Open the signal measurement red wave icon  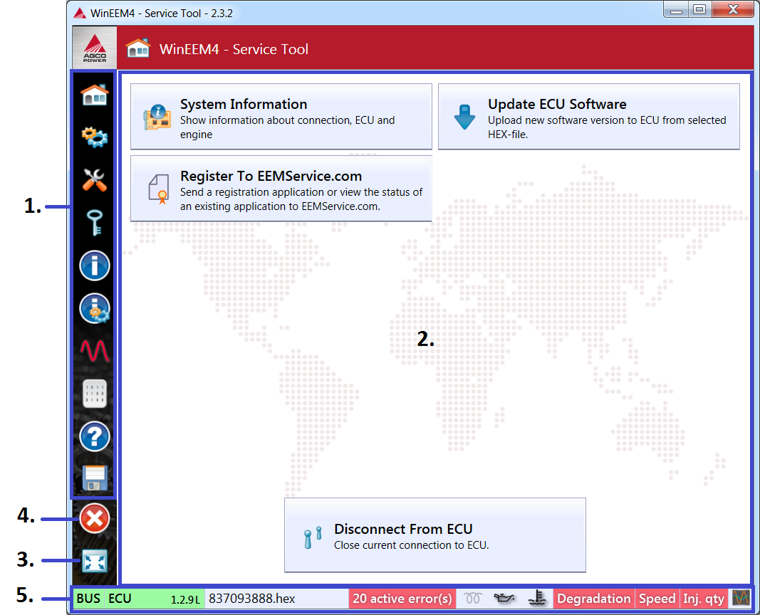tap(94, 351)
